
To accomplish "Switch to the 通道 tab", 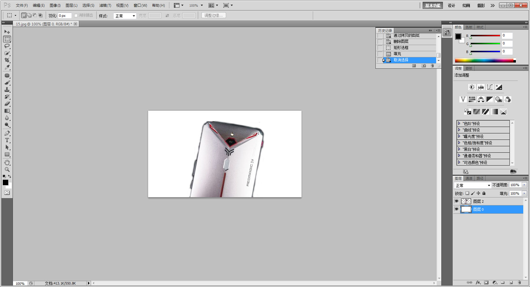I will tap(469, 178).
